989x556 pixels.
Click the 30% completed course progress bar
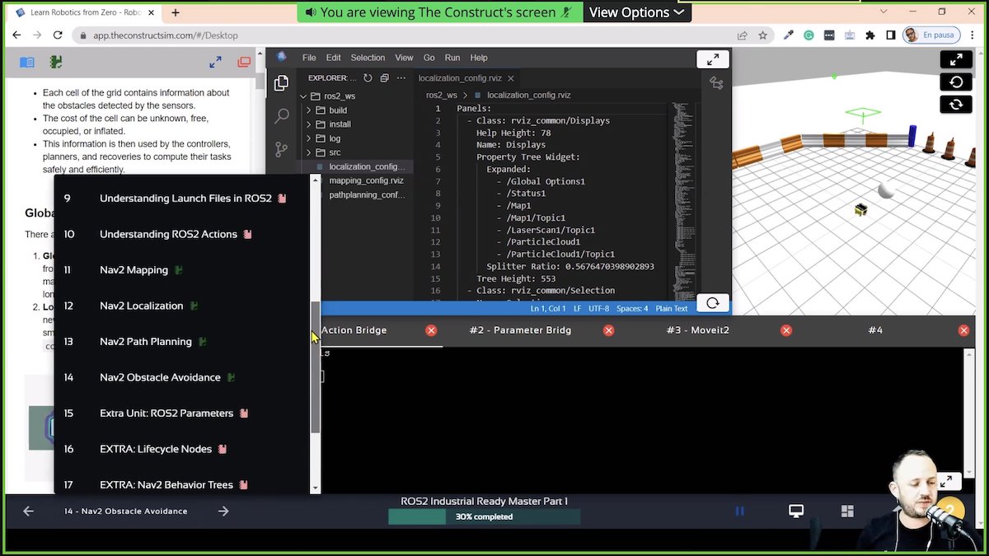[484, 516]
